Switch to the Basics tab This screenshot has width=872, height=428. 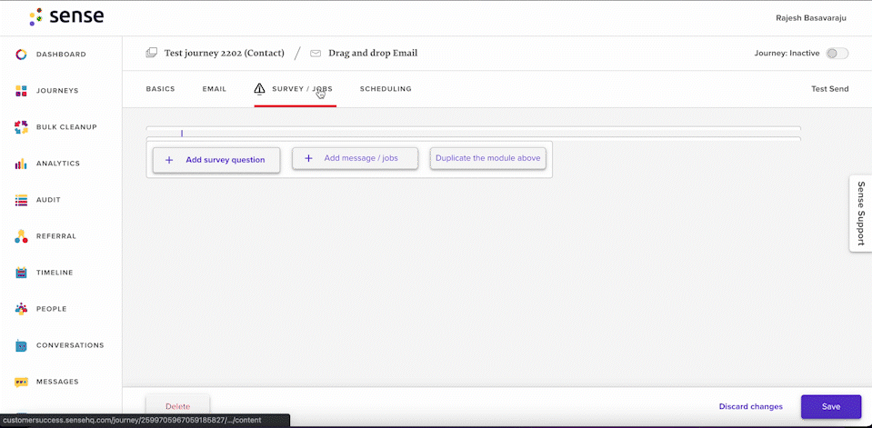click(x=160, y=89)
